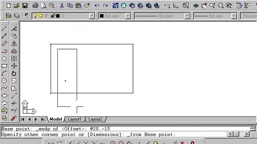Select the Spline tool
The height and width of the screenshot is (144, 257).
(x=4, y=88)
